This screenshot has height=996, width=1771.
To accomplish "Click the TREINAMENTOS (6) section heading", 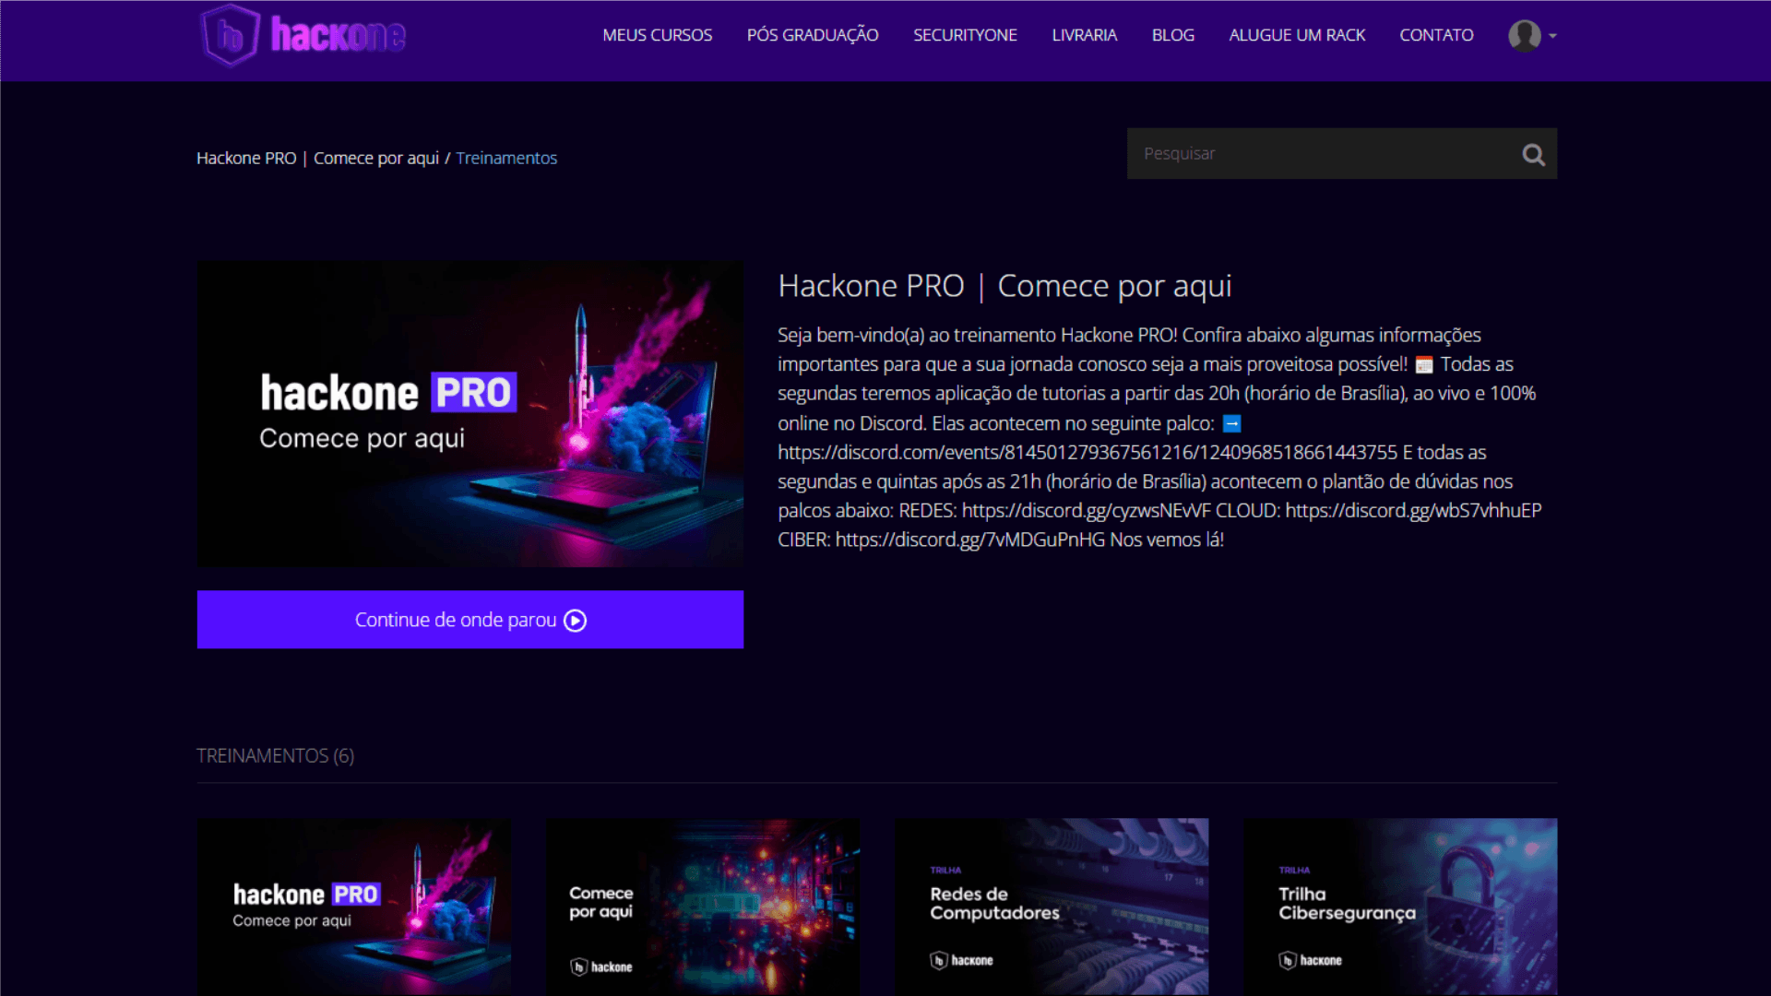I will [275, 755].
